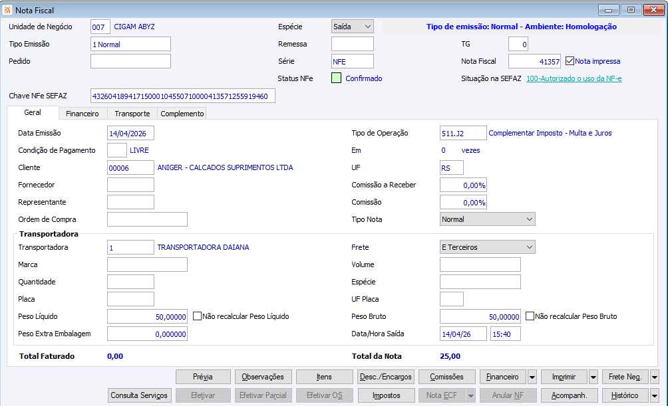The image size is (668, 406).
Task: Open the Financeiro button dropdown arrow
Action: tap(532, 377)
